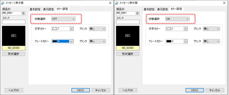
Task: Open 表示設定 tab in left dialog
Action: (x=48, y=9)
